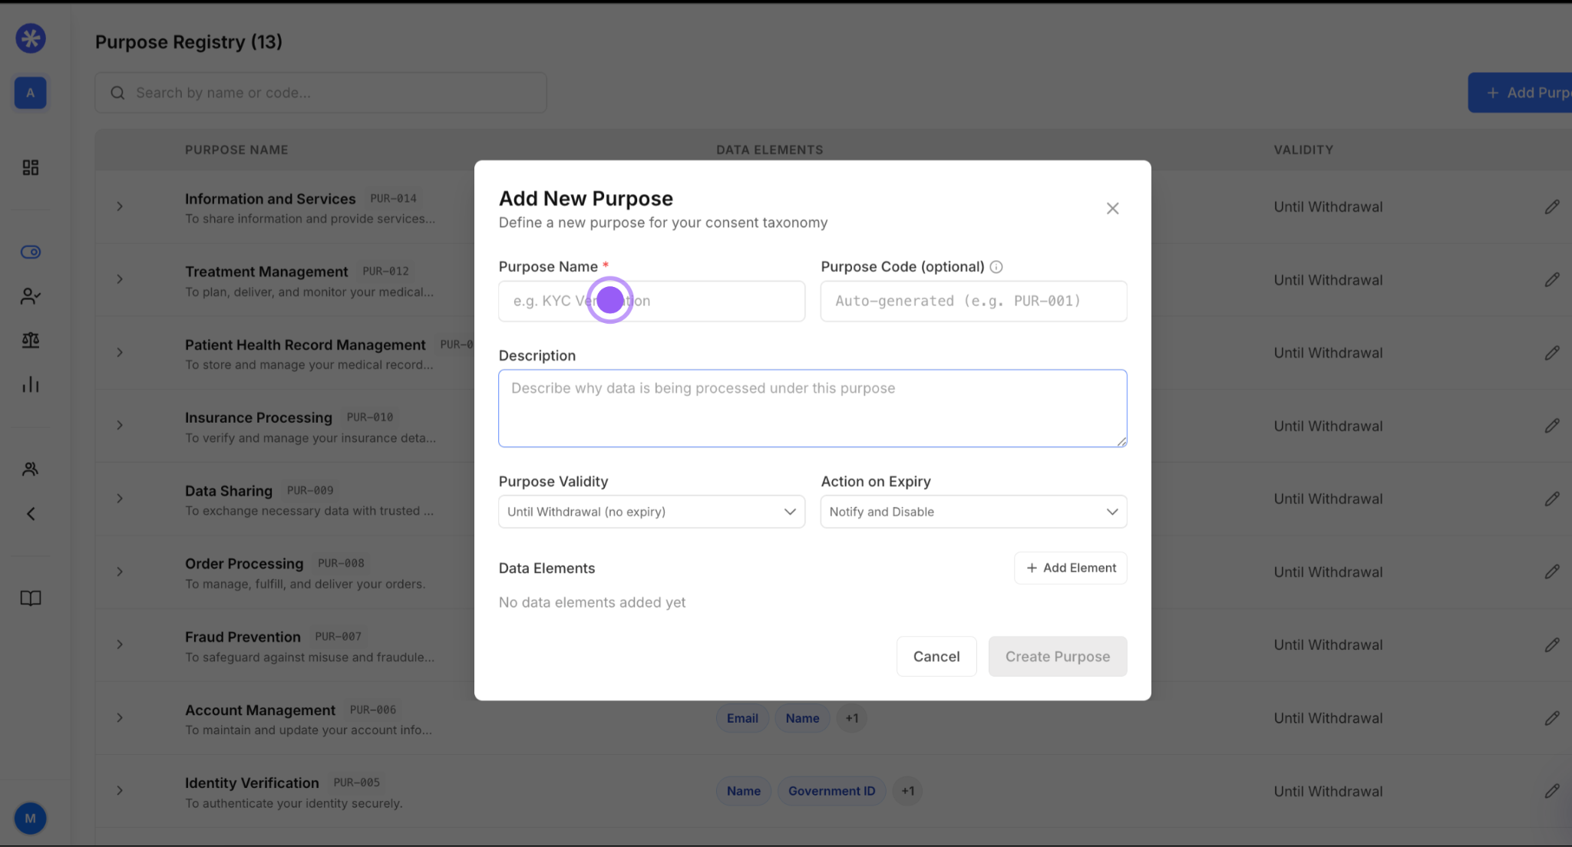
Task: Expand the Order Processing row
Action: (120, 572)
